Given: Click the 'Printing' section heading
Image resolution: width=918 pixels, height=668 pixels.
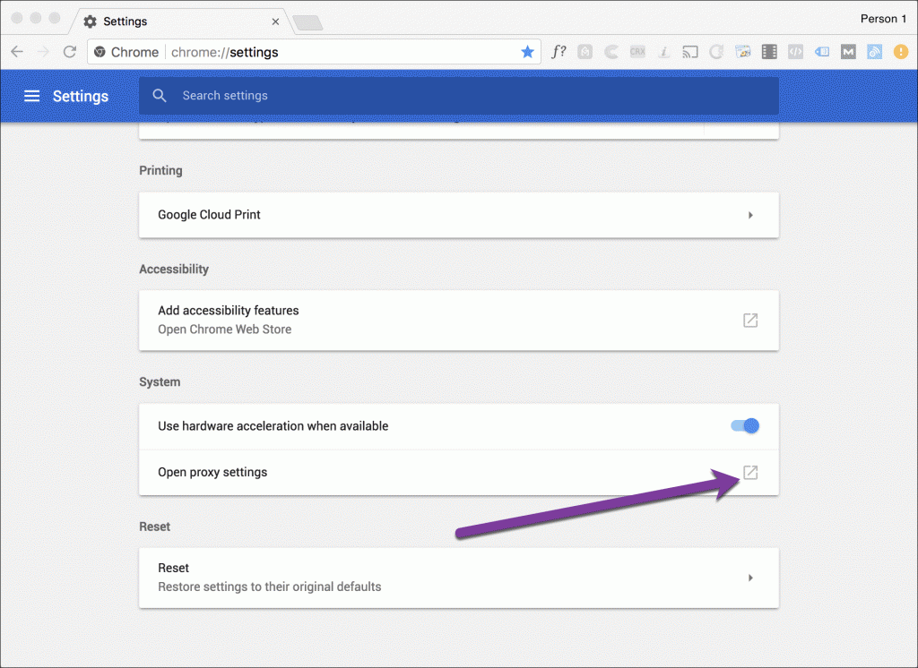Looking at the screenshot, I should tap(160, 170).
